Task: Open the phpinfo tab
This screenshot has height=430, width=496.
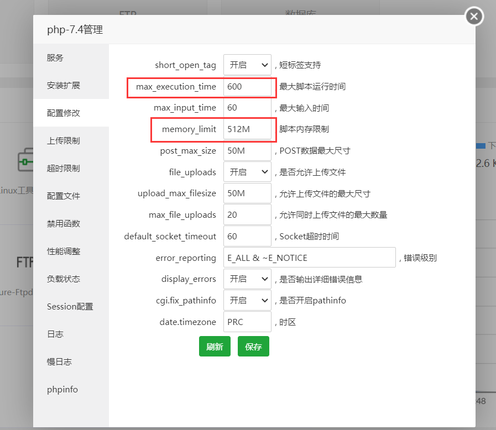Action: coord(62,390)
